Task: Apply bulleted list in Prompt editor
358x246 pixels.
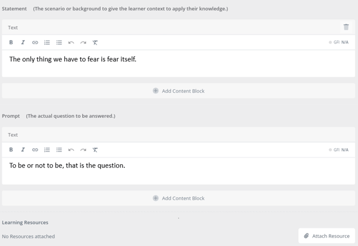Action: (x=59, y=150)
